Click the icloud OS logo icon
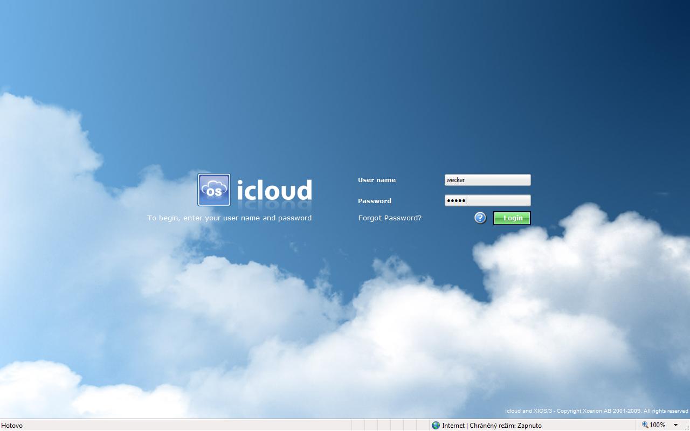Viewport: 690px width, 431px height. click(x=214, y=190)
